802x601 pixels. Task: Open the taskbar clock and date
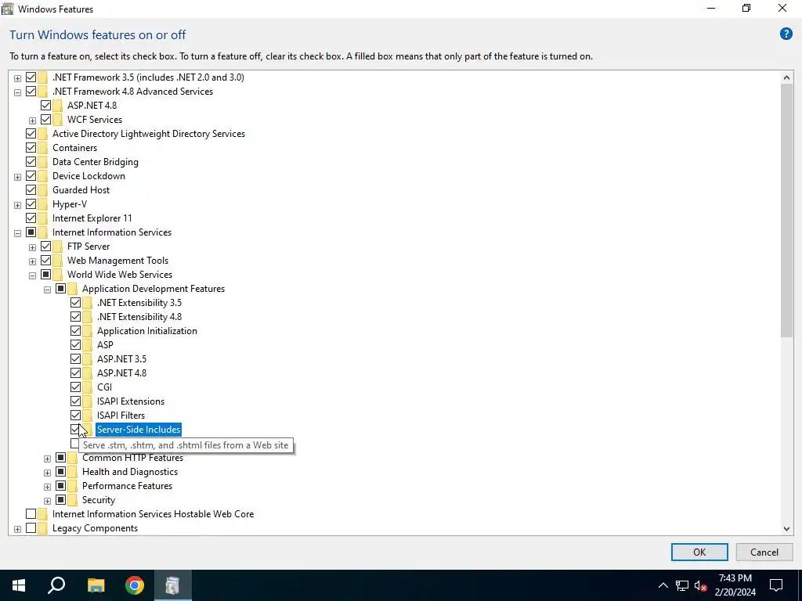[x=735, y=585]
